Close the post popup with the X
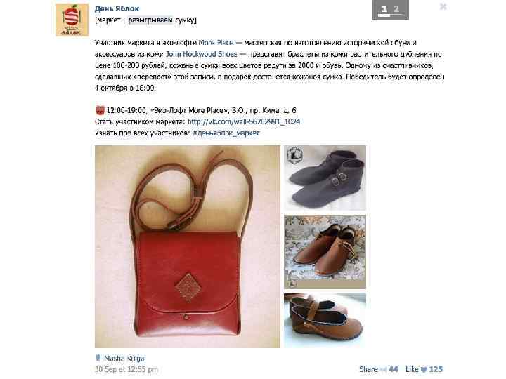 [443, 6]
